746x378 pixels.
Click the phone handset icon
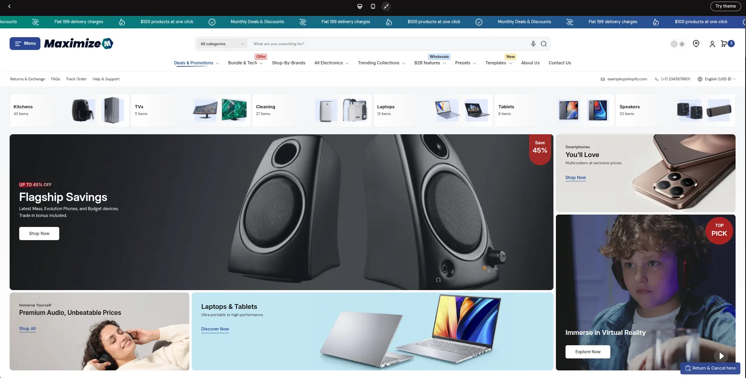[x=657, y=79]
